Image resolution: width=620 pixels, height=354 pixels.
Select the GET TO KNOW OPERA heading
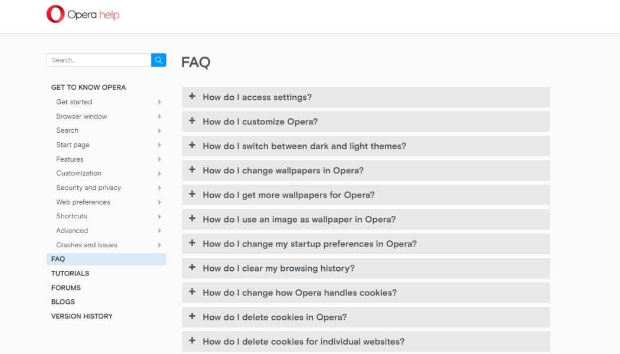point(89,87)
